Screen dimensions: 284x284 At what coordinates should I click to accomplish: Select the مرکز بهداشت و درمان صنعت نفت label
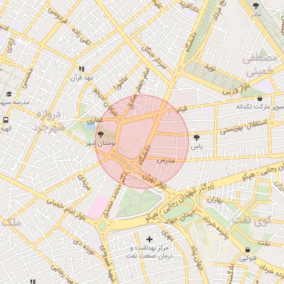tap(149, 252)
